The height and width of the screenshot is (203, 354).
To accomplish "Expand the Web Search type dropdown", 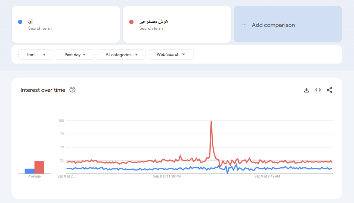I will [171, 54].
